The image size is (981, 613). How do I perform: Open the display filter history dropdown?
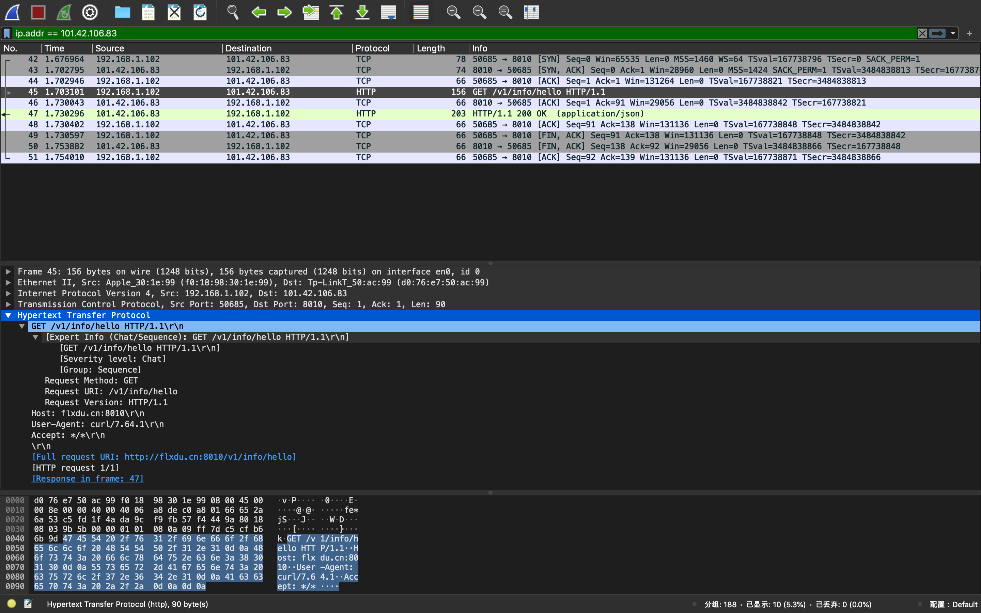[953, 33]
